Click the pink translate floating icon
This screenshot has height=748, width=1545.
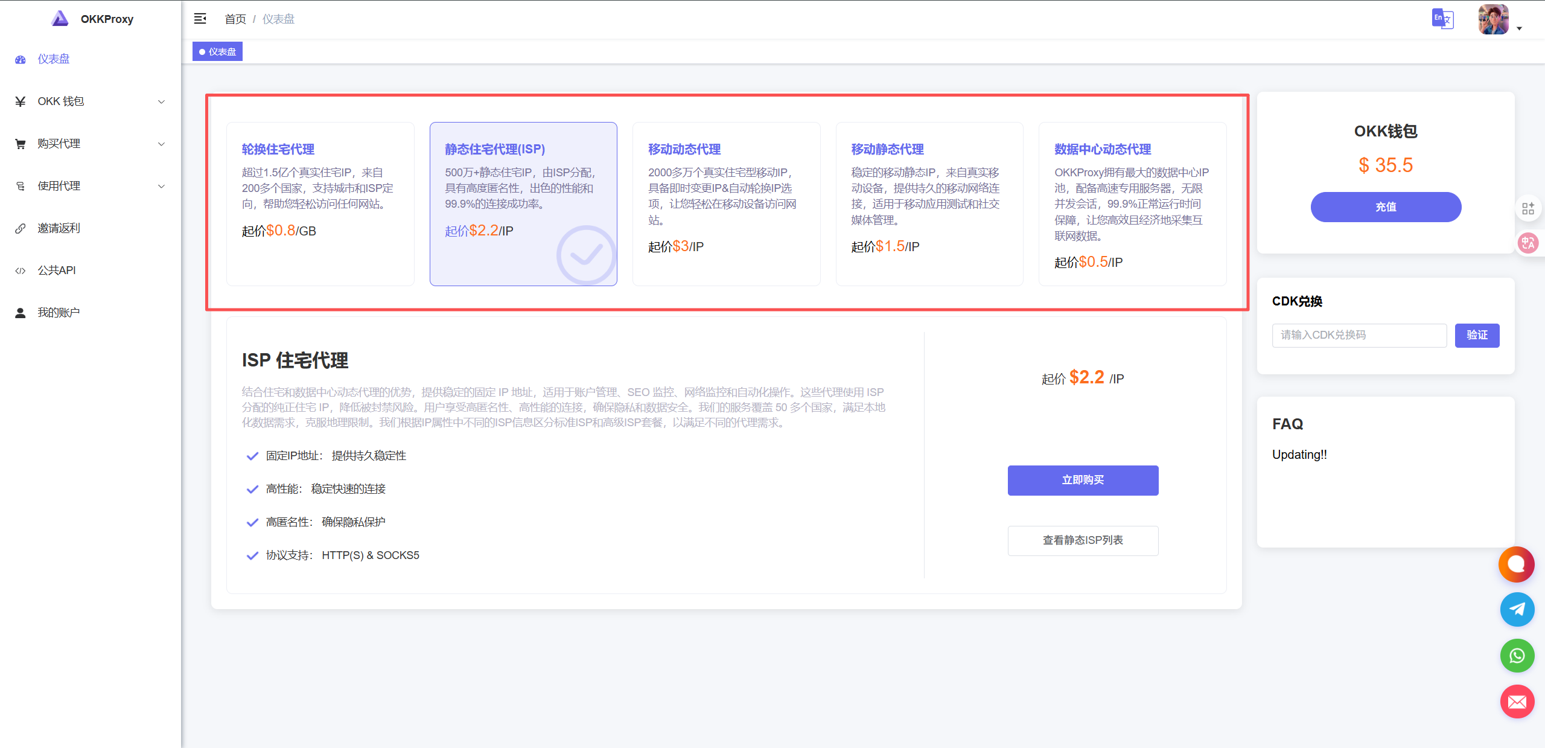(x=1528, y=243)
